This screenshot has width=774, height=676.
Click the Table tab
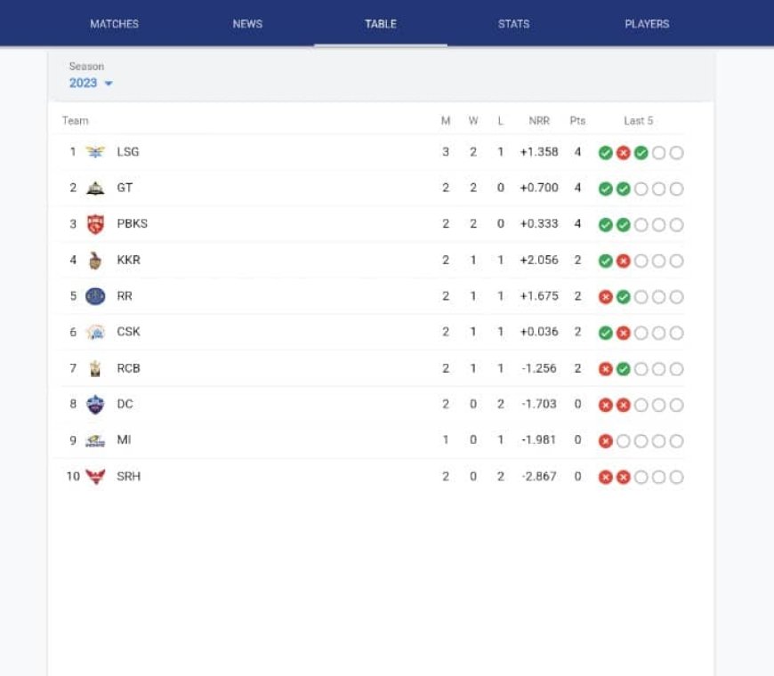381,24
